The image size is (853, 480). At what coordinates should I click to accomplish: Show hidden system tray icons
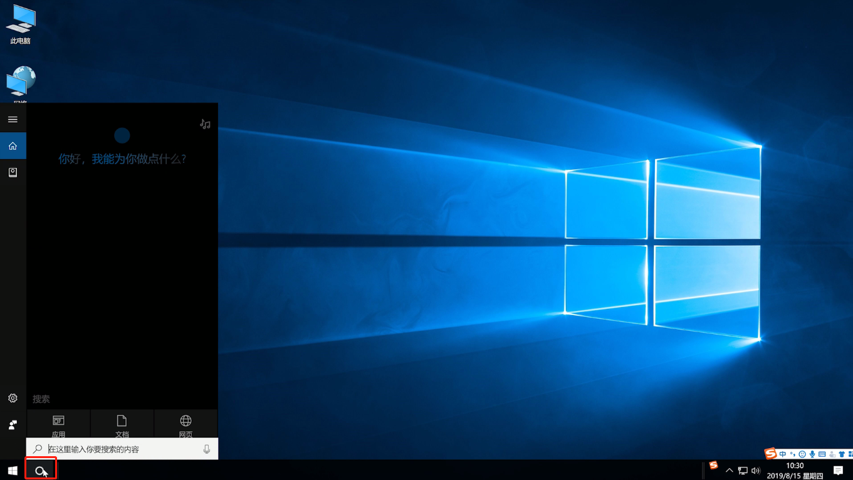[729, 470]
